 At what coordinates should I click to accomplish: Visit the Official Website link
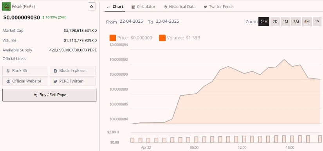[x=25, y=81]
